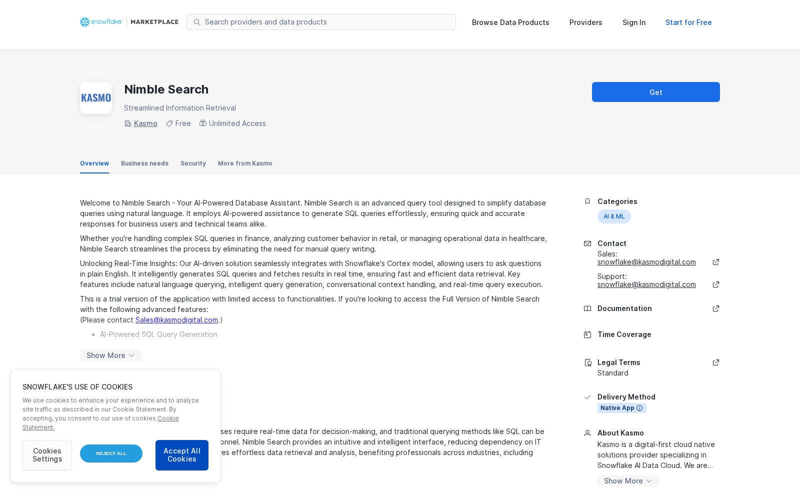Open Browse Data Products menu
Viewport: 800px width, 500px height.
pos(510,22)
